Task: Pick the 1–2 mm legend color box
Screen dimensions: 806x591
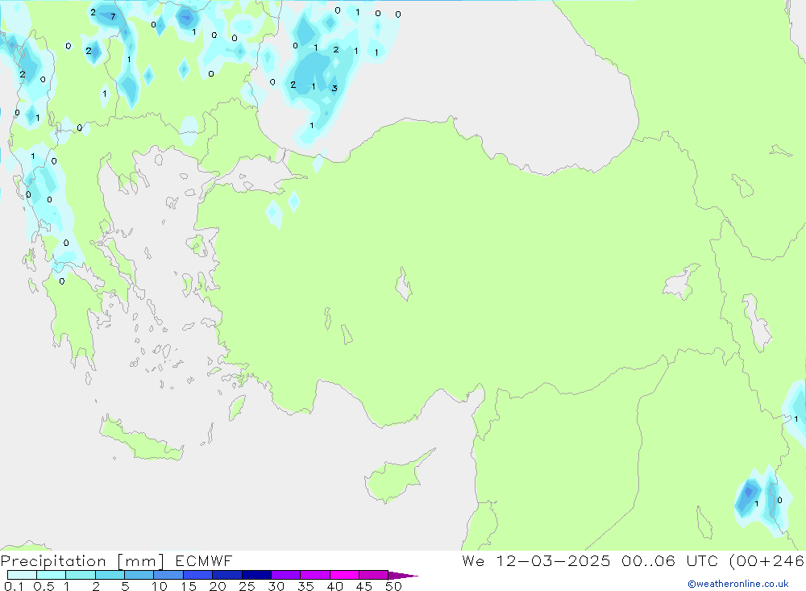Action: (x=81, y=575)
